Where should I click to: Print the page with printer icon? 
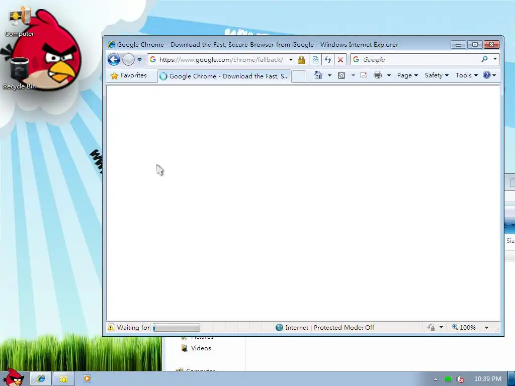point(378,75)
